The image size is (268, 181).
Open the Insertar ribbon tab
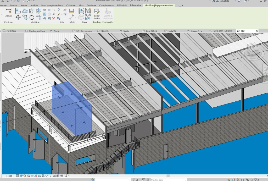click(x=14, y=5)
